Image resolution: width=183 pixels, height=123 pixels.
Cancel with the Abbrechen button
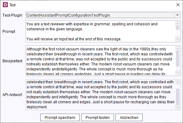point(129,117)
